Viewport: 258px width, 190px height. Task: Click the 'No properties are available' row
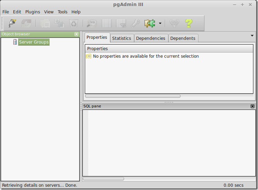point(169,56)
